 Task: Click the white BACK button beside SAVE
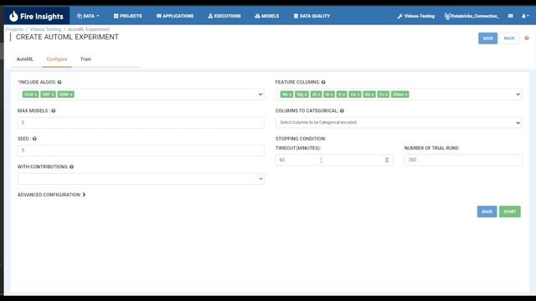point(509,38)
